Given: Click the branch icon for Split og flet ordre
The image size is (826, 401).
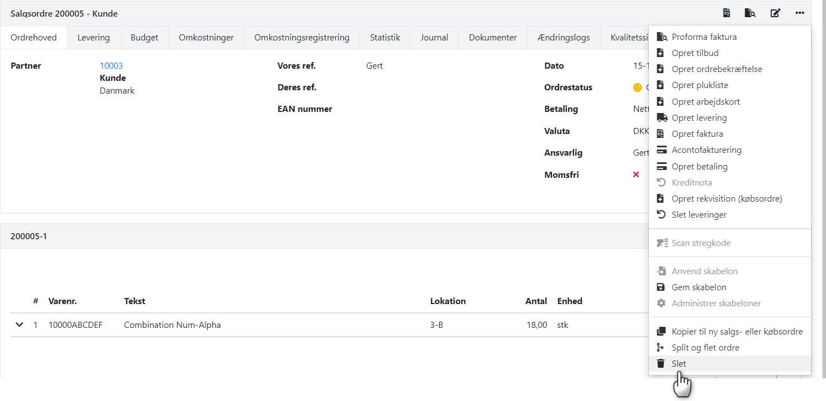Looking at the screenshot, I should [660, 348].
